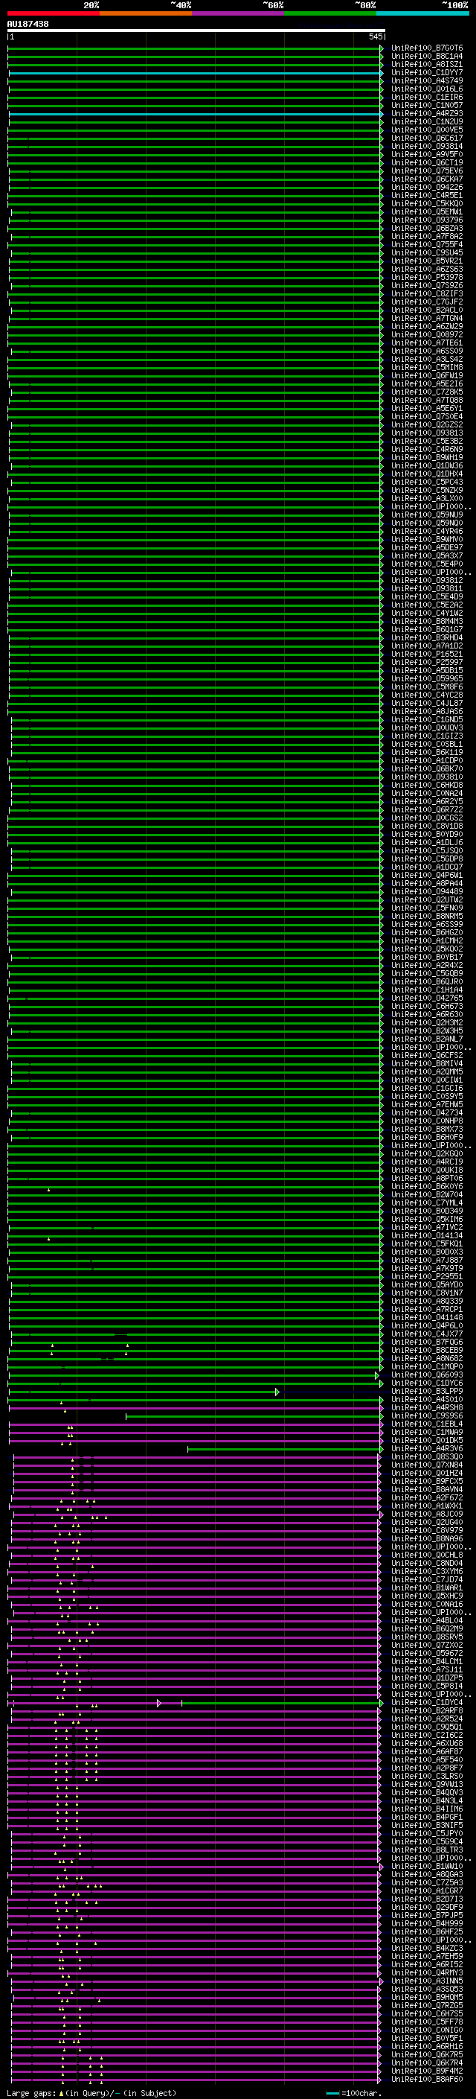476x2099 pixels.
Task: Open hit UniRef100_B7G0T6
Action: [x=426, y=48]
